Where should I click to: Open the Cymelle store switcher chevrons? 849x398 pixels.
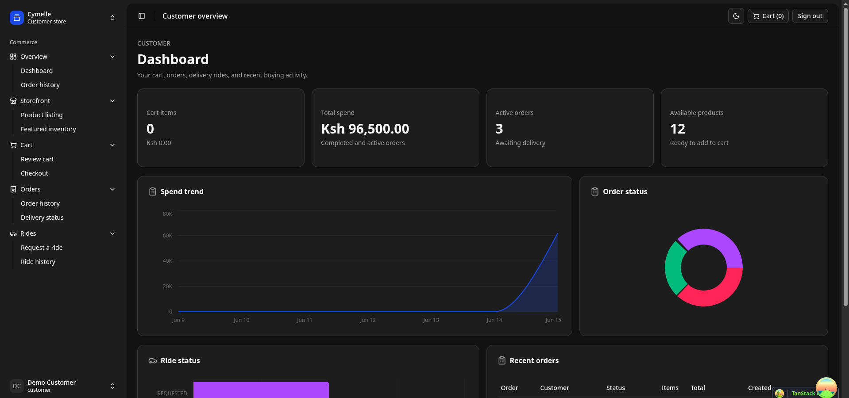(x=112, y=18)
